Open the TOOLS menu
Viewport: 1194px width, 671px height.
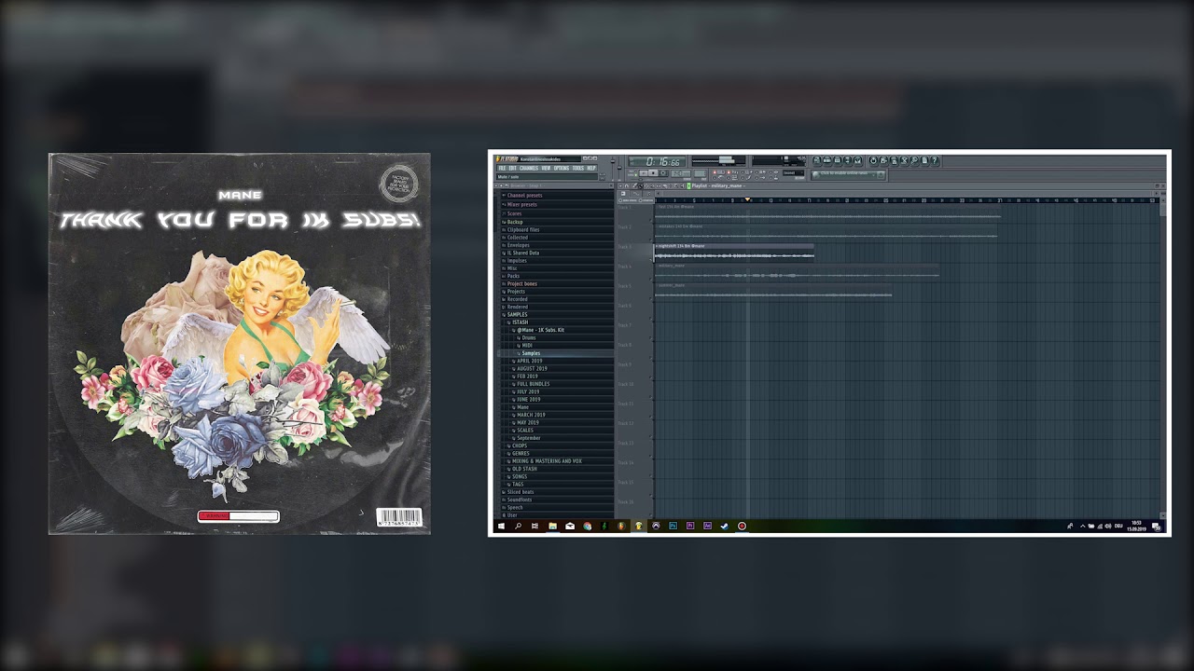578,168
